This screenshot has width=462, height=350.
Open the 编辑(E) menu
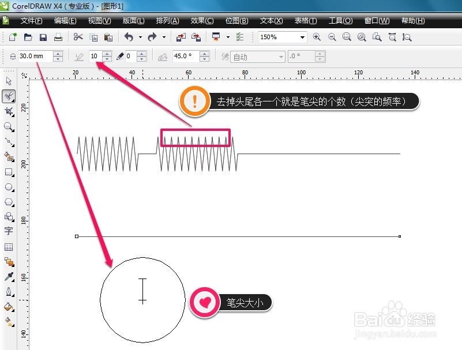tap(65, 21)
